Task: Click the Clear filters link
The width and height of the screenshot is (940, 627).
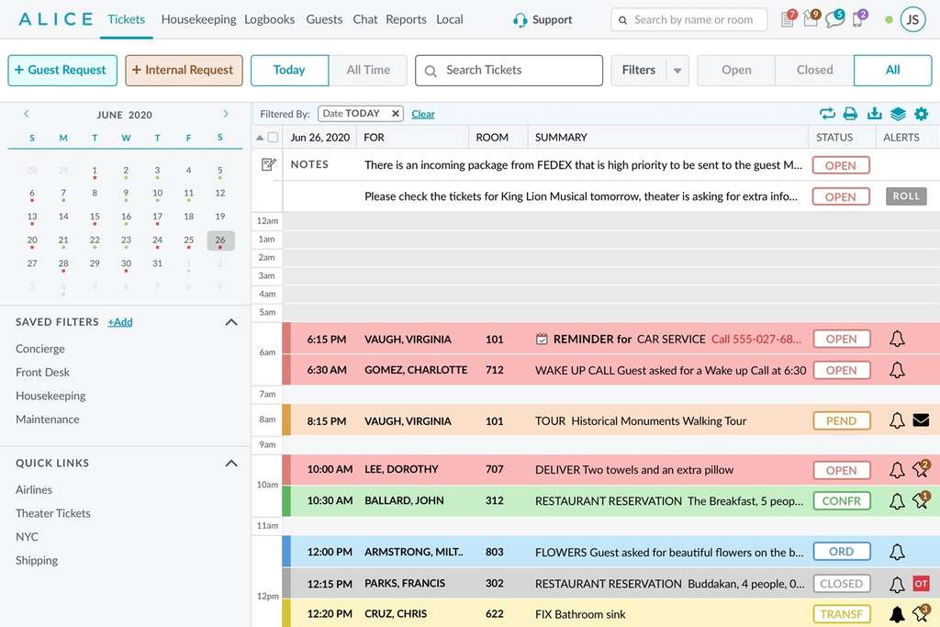Action: [423, 114]
